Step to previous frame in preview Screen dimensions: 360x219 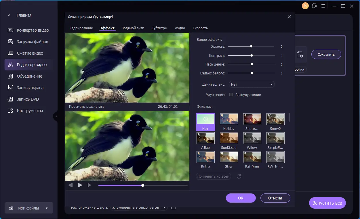pos(70,185)
